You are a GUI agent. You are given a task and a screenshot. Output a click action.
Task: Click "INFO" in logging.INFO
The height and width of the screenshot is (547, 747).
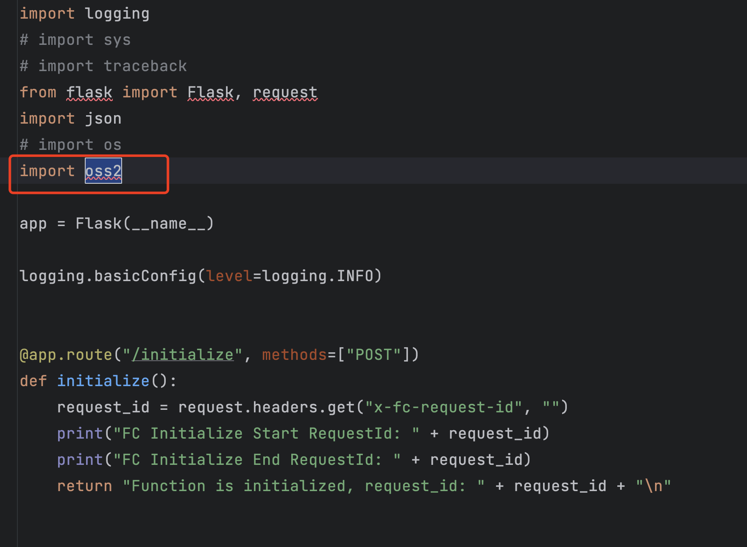pos(355,276)
